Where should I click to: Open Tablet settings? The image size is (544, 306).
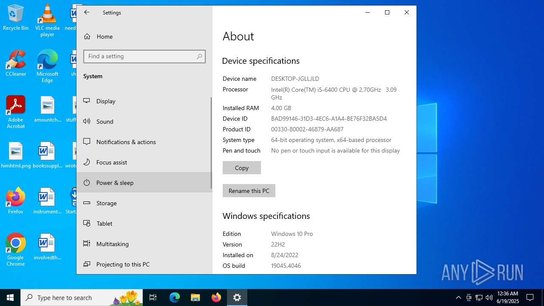point(144,224)
